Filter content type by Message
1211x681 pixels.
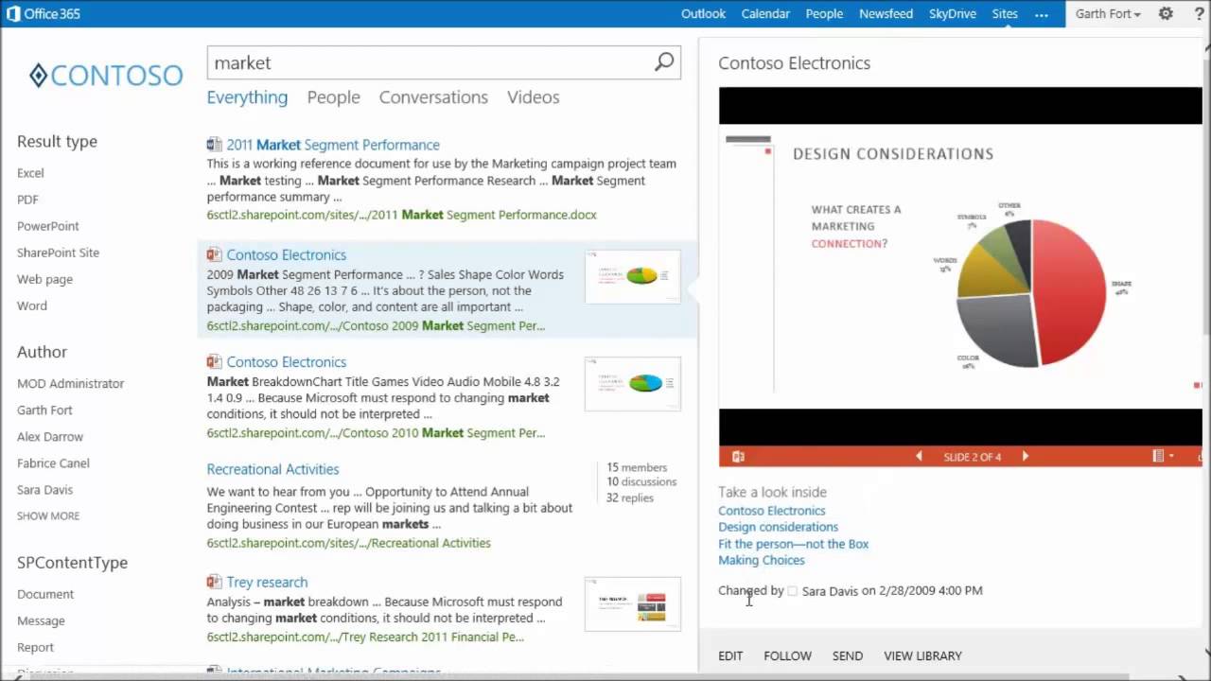[x=41, y=620]
